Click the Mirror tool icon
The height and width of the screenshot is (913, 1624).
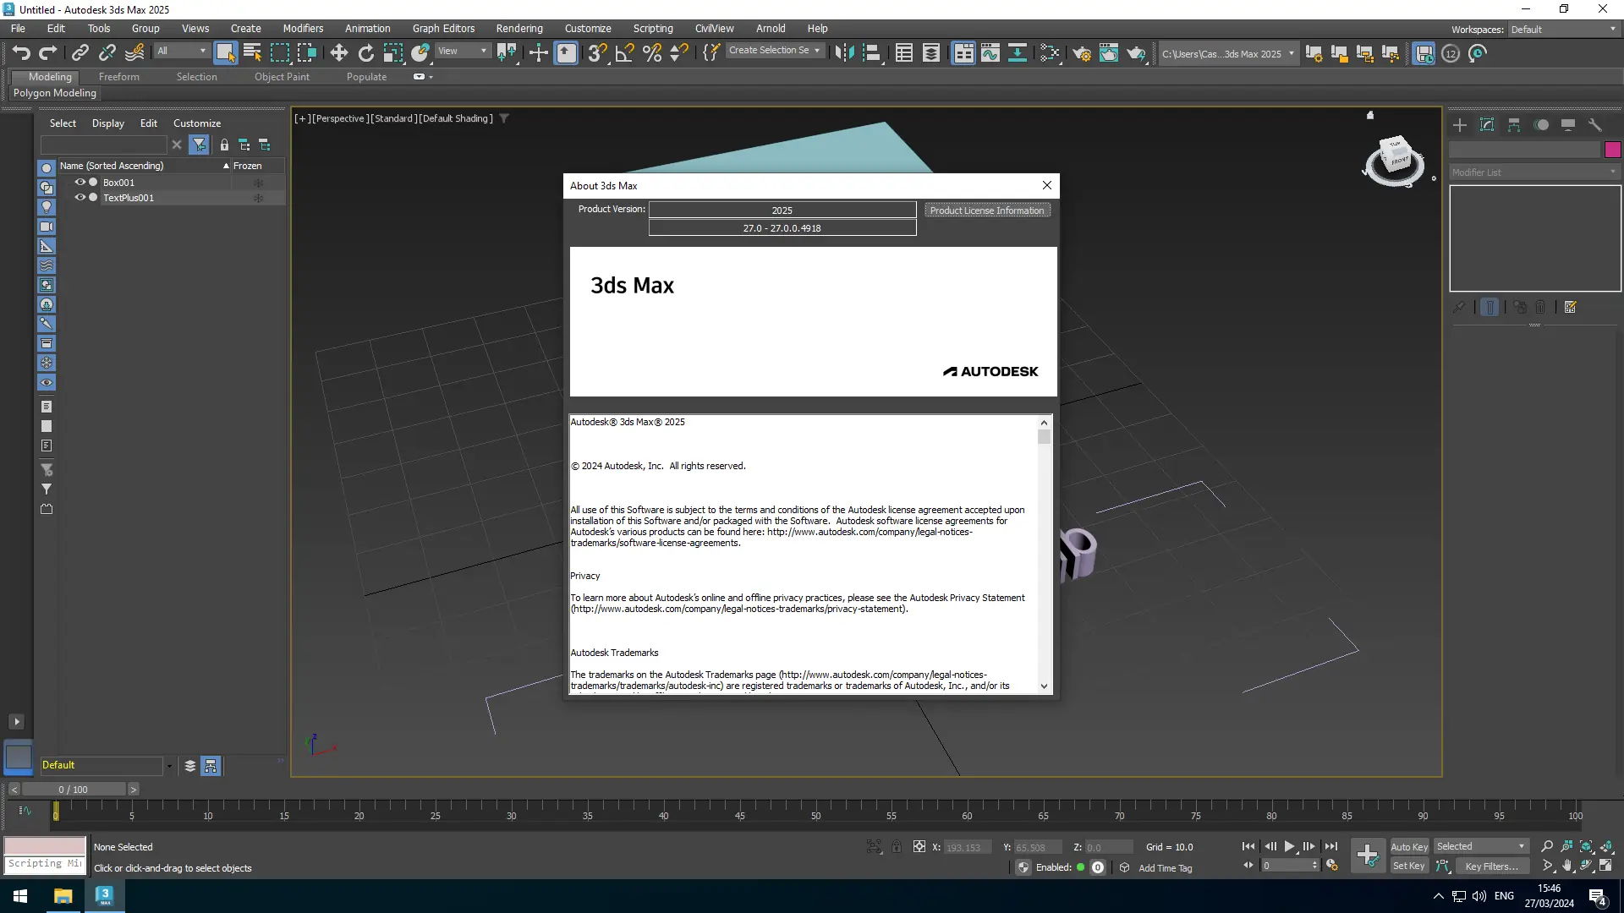[843, 53]
